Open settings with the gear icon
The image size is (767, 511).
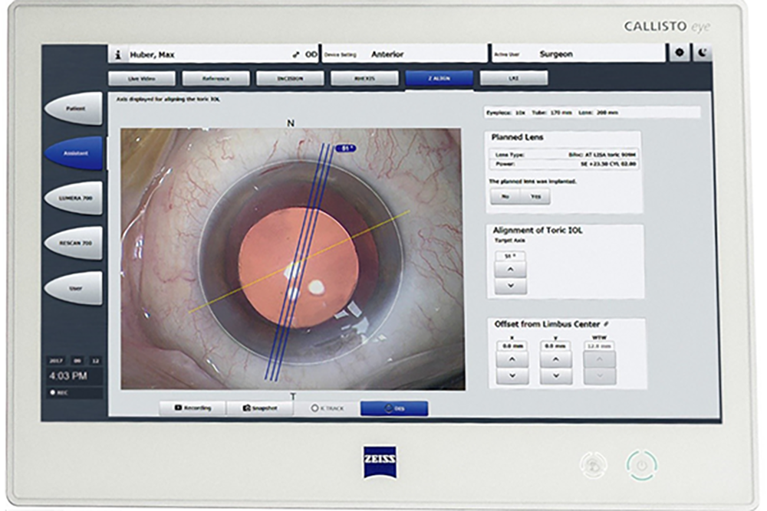pyautogui.click(x=680, y=54)
